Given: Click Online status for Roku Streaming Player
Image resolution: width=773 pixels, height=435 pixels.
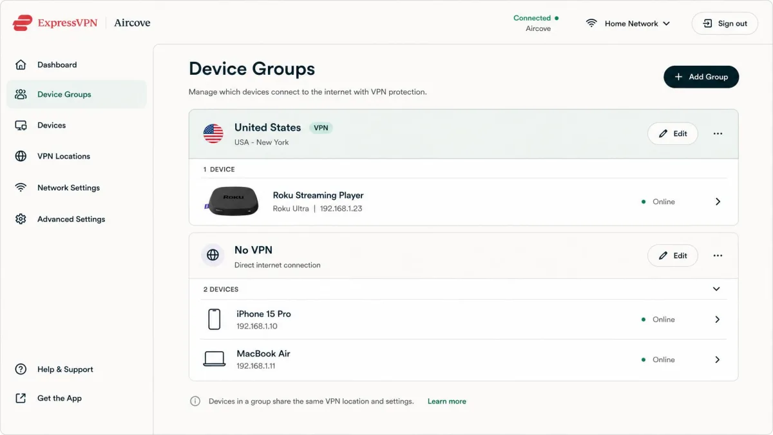Looking at the screenshot, I should pyautogui.click(x=658, y=202).
